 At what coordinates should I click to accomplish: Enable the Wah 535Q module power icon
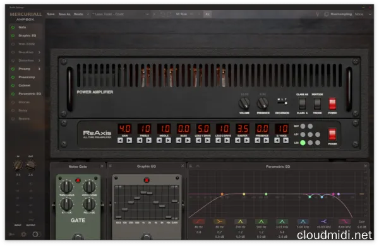coord(13,44)
